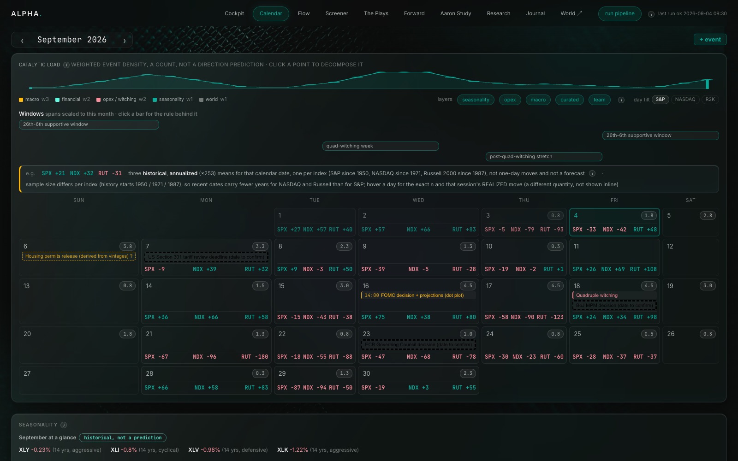This screenshot has height=461, width=738.
Task: Click the seasonality legend teal swatch
Action: click(x=155, y=100)
